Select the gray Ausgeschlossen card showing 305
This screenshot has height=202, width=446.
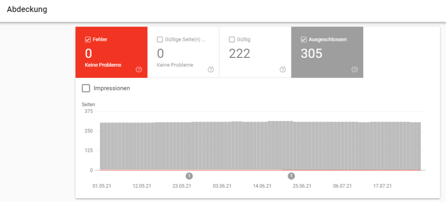(x=327, y=53)
